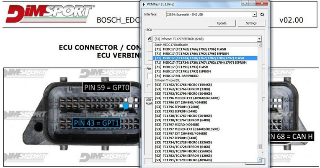Select MEDC17 (TC1791/1793) EEPROM
Image resolution: width=320 pixels, height=168 pixels.
(205, 72)
